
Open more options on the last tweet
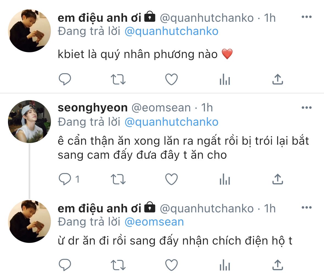tap(306, 208)
